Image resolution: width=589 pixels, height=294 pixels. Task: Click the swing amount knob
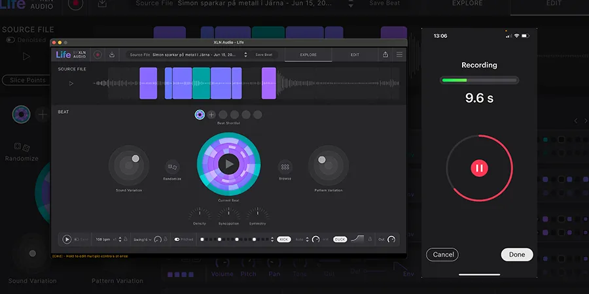pos(158,239)
